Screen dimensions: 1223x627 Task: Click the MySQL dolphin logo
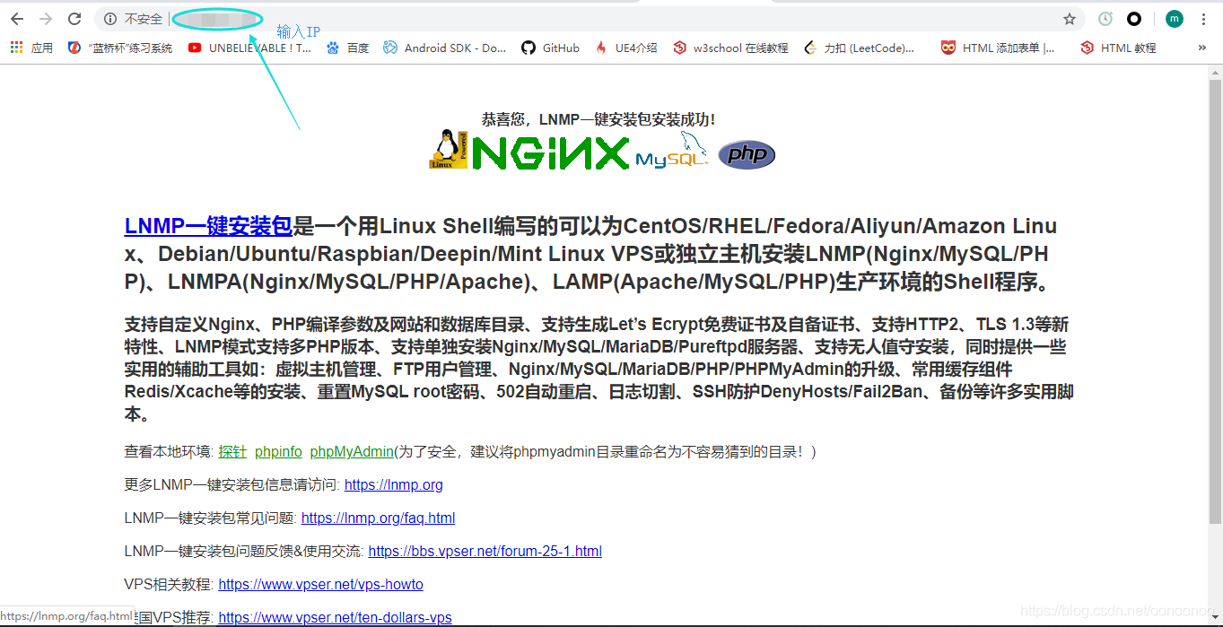coord(672,152)
